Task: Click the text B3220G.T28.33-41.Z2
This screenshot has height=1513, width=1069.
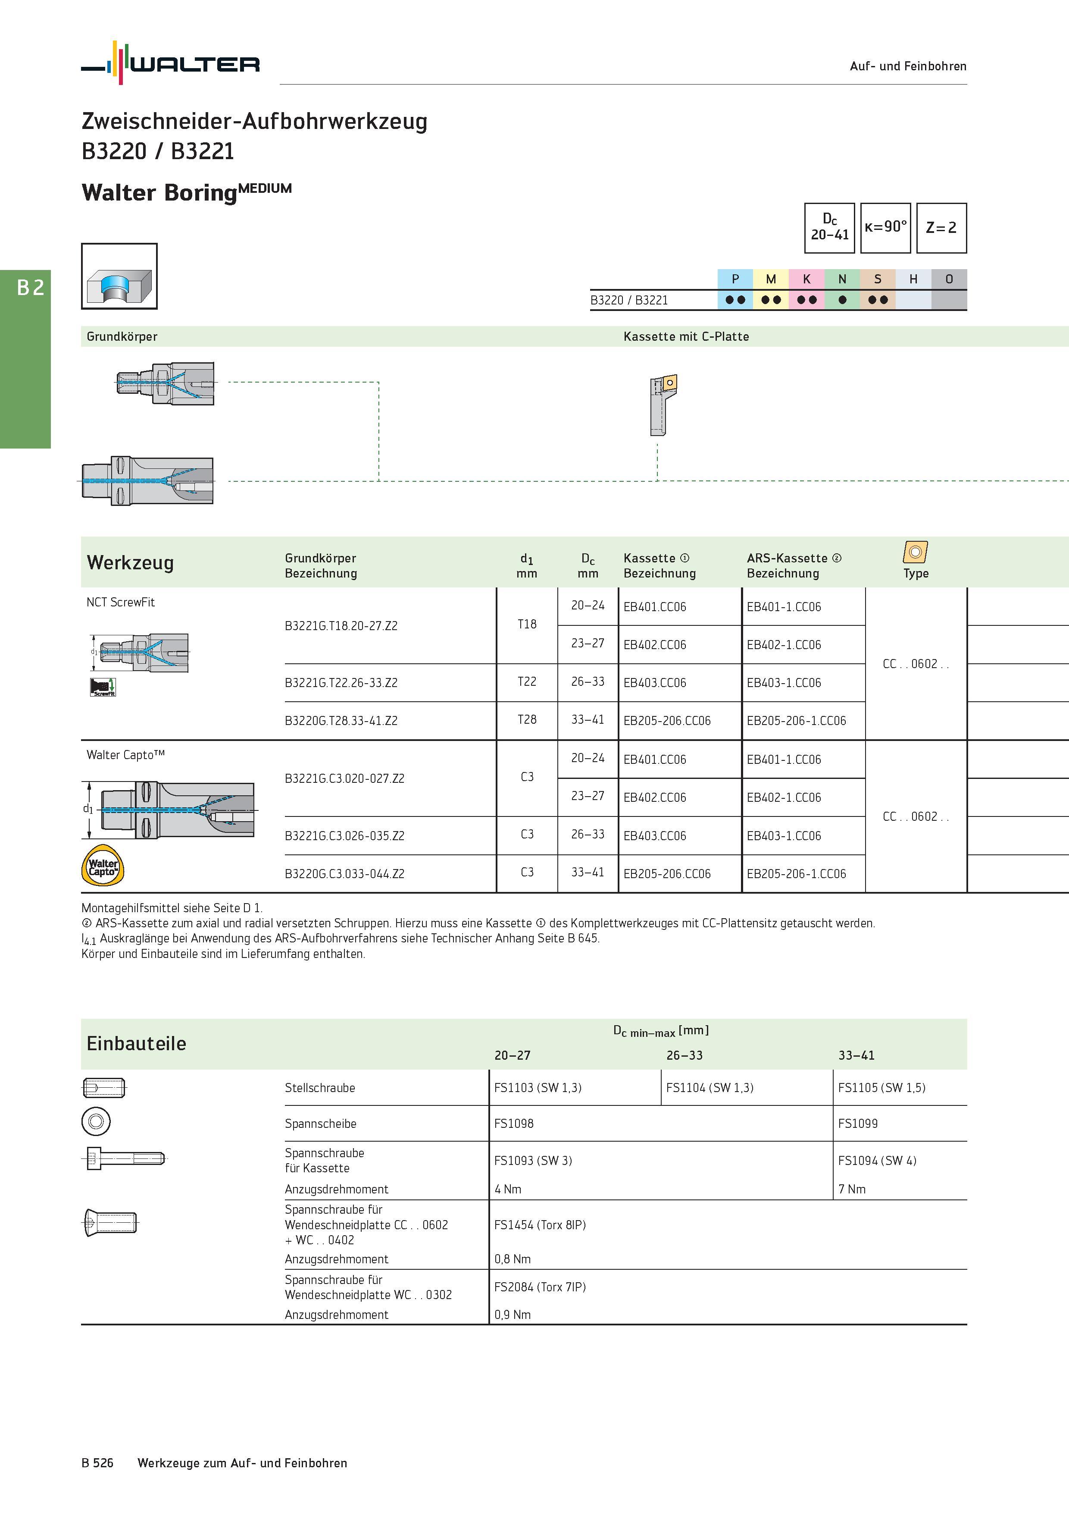Action: click(x=341, y=721)
